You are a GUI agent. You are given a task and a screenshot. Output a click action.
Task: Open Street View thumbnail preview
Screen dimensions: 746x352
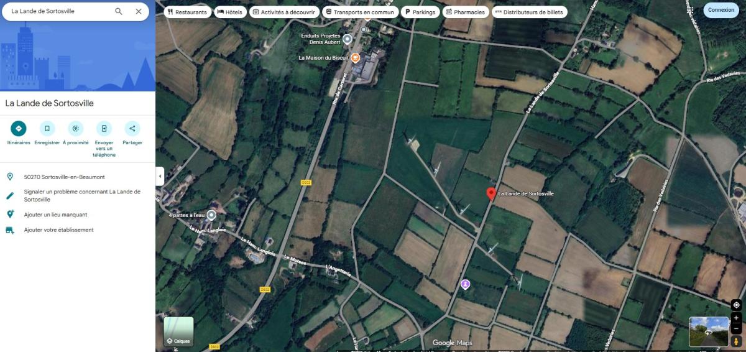[x=709, y=331]
